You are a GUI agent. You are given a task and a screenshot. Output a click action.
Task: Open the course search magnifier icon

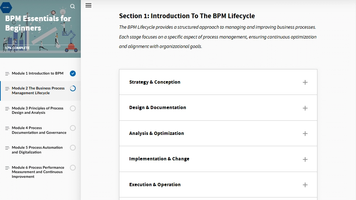click(72, 6)
